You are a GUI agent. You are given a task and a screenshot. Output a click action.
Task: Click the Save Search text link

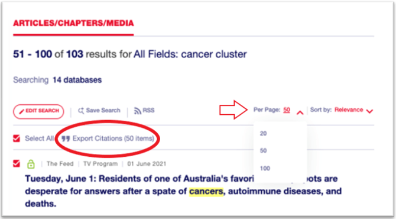[x=103, y=110]
